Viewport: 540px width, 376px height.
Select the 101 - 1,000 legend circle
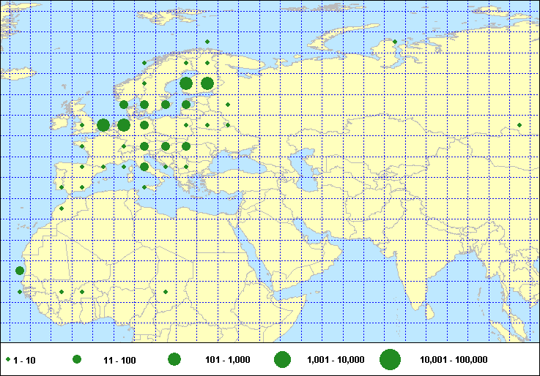pos(174,359)
